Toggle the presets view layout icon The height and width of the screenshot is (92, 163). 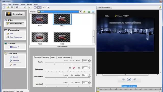pyautogui.click(x=93, y=12)
